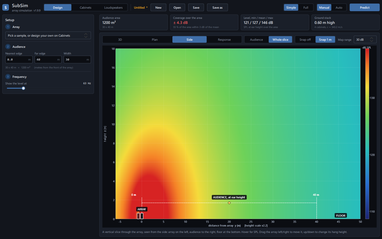Click the '40 m' far edge marker label
382x239 pixels.
[316, 195]
